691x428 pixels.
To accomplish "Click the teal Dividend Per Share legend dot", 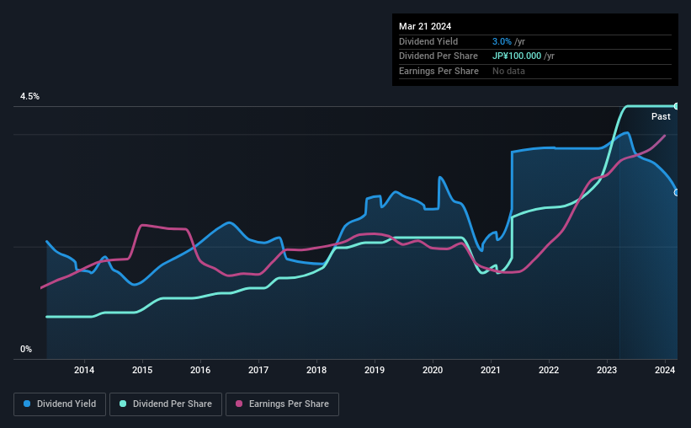I will click(123, 404).
